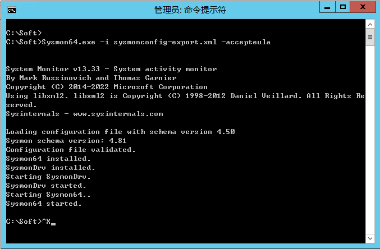Click the title bar text 管理员: 命令提示符

pos(189,10)
